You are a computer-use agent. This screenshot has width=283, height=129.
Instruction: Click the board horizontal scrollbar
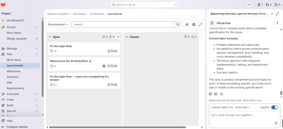pos(117,127)
